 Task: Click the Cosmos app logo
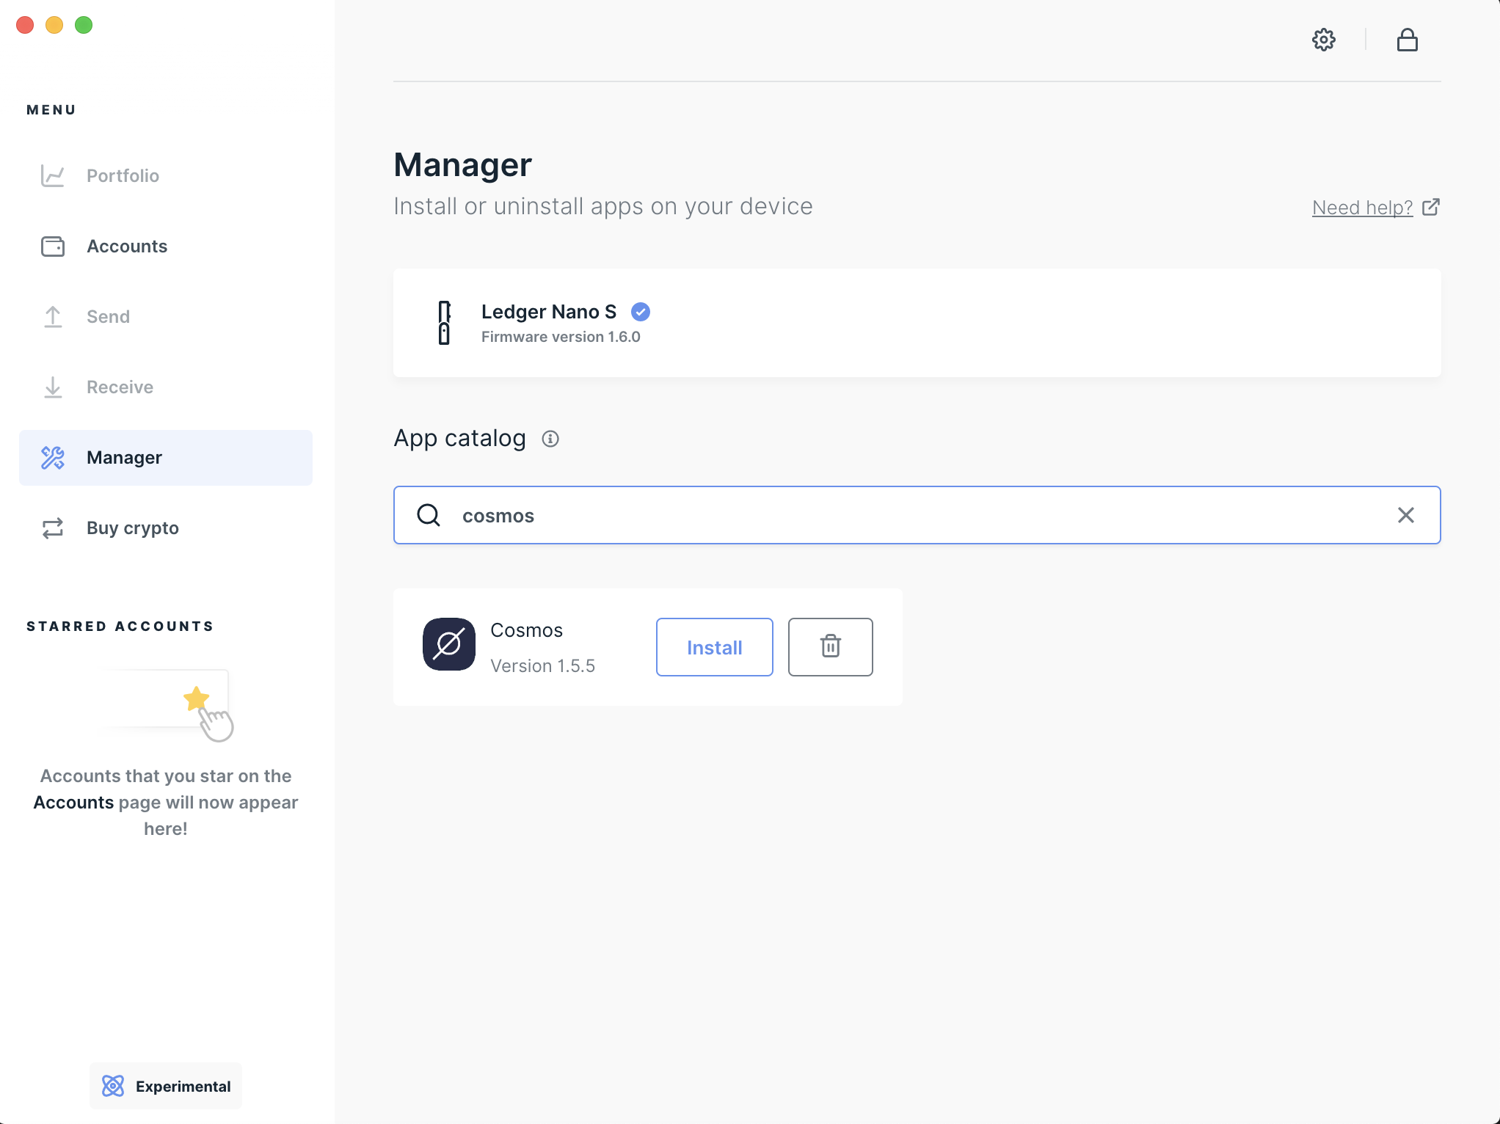[x=448, y=646]
